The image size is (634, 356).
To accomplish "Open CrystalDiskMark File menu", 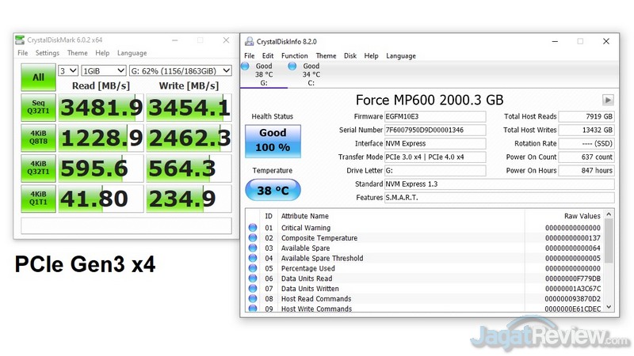I will (23, 53).
